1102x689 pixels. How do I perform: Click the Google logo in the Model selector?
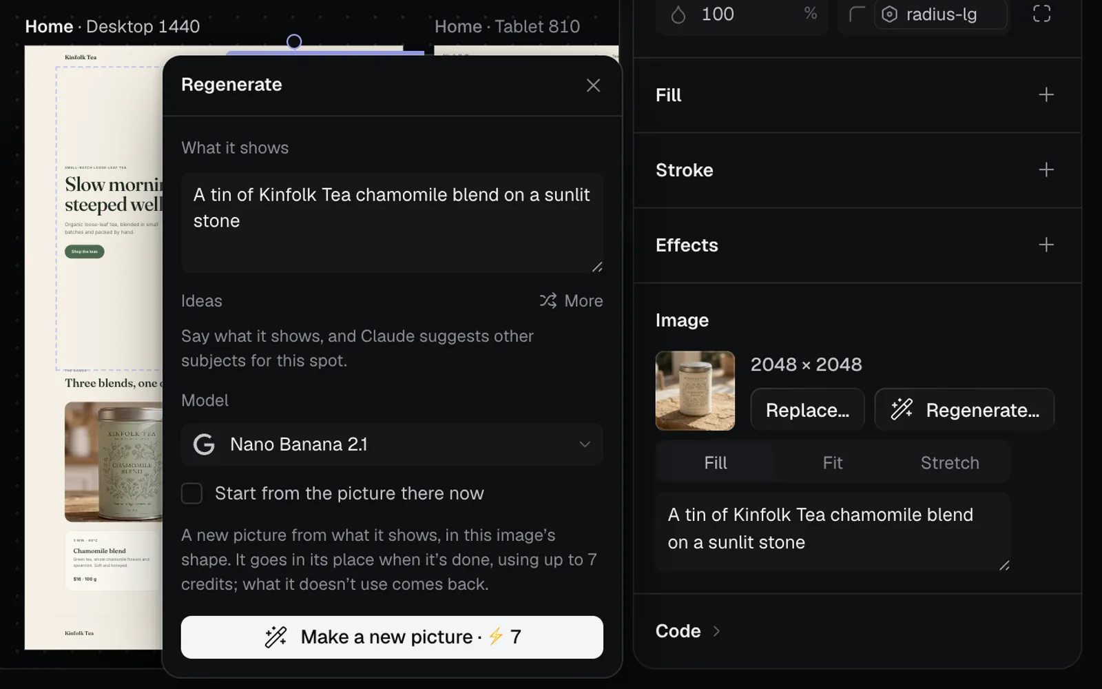[204, 444]
